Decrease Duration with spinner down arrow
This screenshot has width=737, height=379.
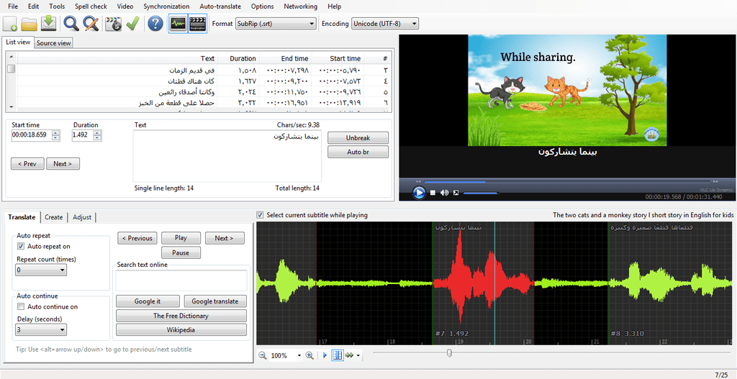pos(97,138)
